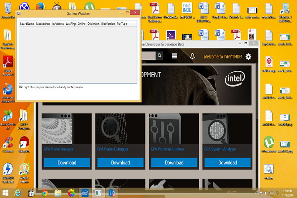Launch Internet Explorer from taskbar

pyautogui.click(x=18, y=193)
